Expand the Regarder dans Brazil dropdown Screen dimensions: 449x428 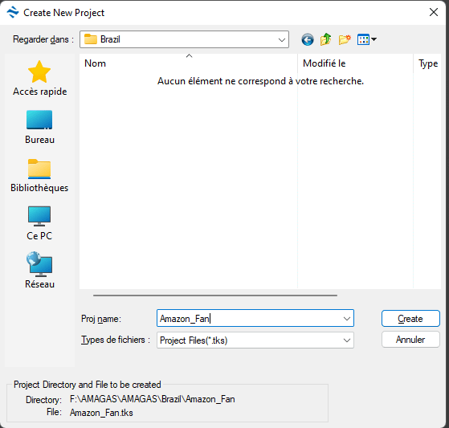click(184, 39)
